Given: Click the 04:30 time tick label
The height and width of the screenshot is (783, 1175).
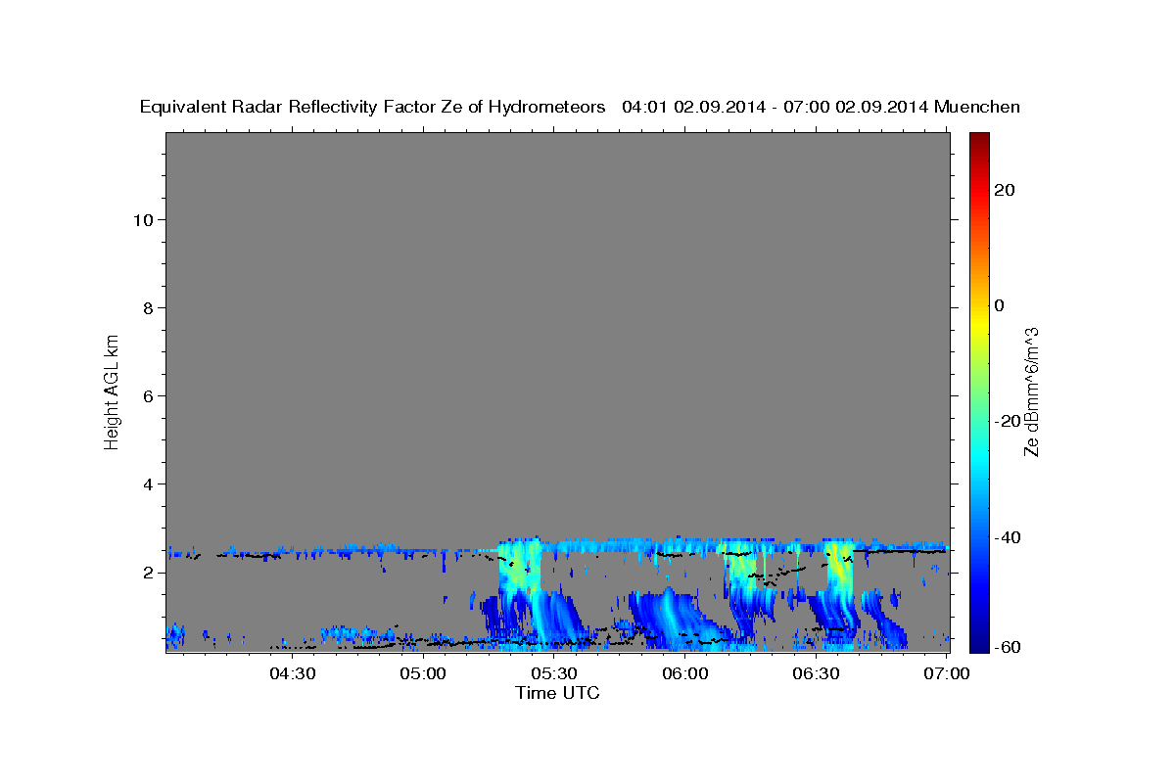Looking at the screenshot, I should pyautogui.click(x=292, y=673).
